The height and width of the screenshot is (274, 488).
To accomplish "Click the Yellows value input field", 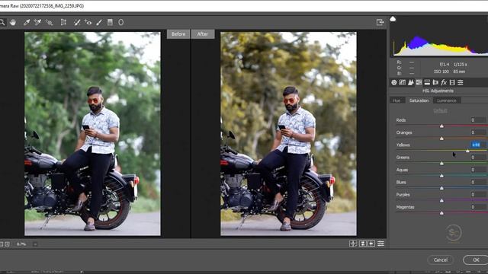I will pos(478,145).
